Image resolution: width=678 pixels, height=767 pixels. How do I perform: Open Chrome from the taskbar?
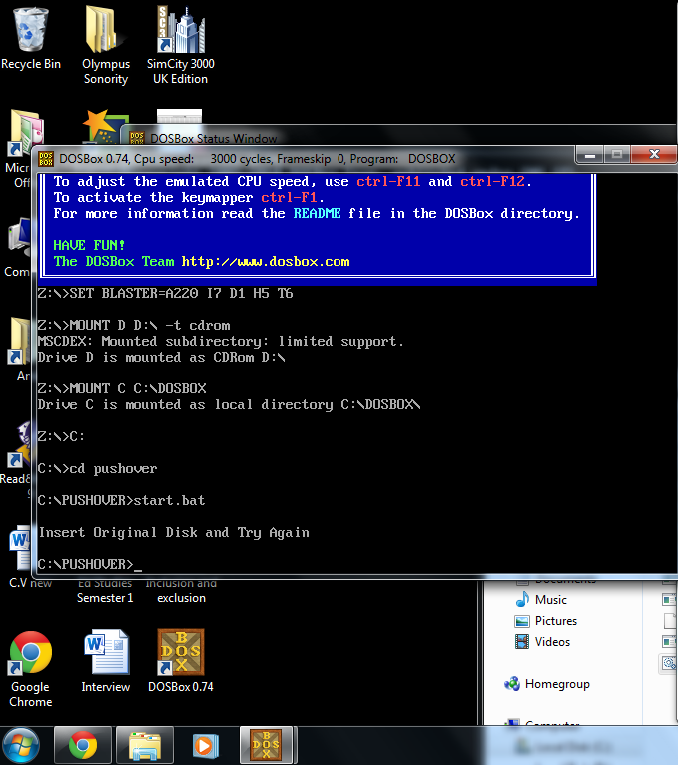click(x=83, y=745)
